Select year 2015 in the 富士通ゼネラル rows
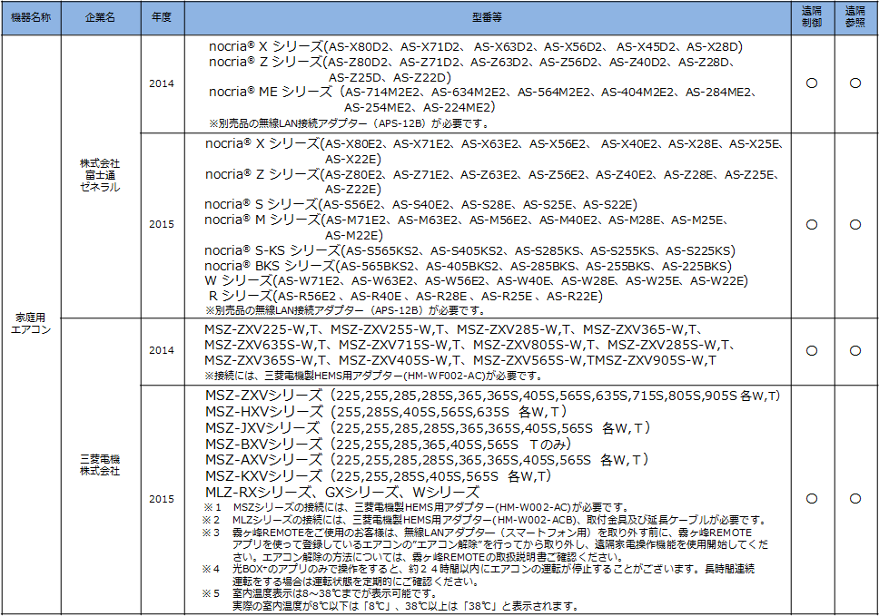 [x=162, y=225]
